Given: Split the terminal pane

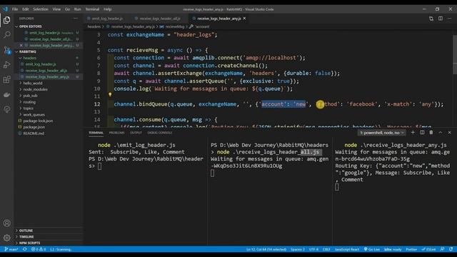Looking at the screenshot, I should coord(422,133).
